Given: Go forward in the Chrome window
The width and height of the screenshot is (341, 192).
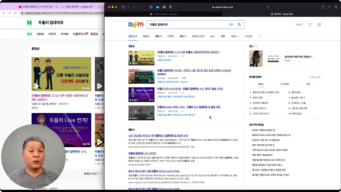Looking at the screenshot, I should click(x=9, y=13).
